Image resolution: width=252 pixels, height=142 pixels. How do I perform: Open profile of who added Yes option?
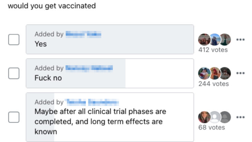83,34
